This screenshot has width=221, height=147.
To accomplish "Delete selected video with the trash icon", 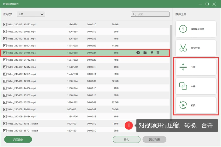I will [x=158, y=53].
